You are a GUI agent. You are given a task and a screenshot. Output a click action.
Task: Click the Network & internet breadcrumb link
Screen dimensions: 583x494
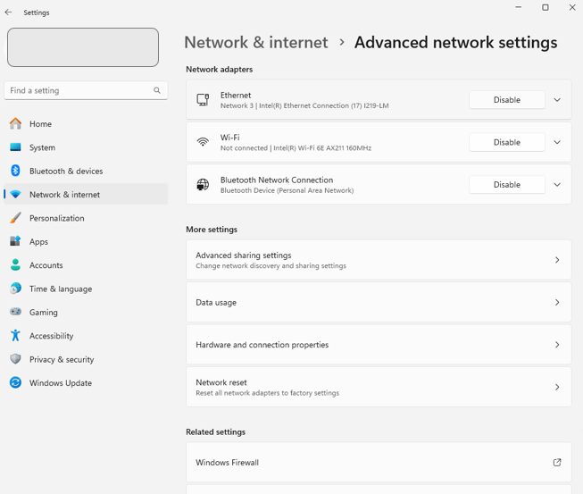(256, 43)
